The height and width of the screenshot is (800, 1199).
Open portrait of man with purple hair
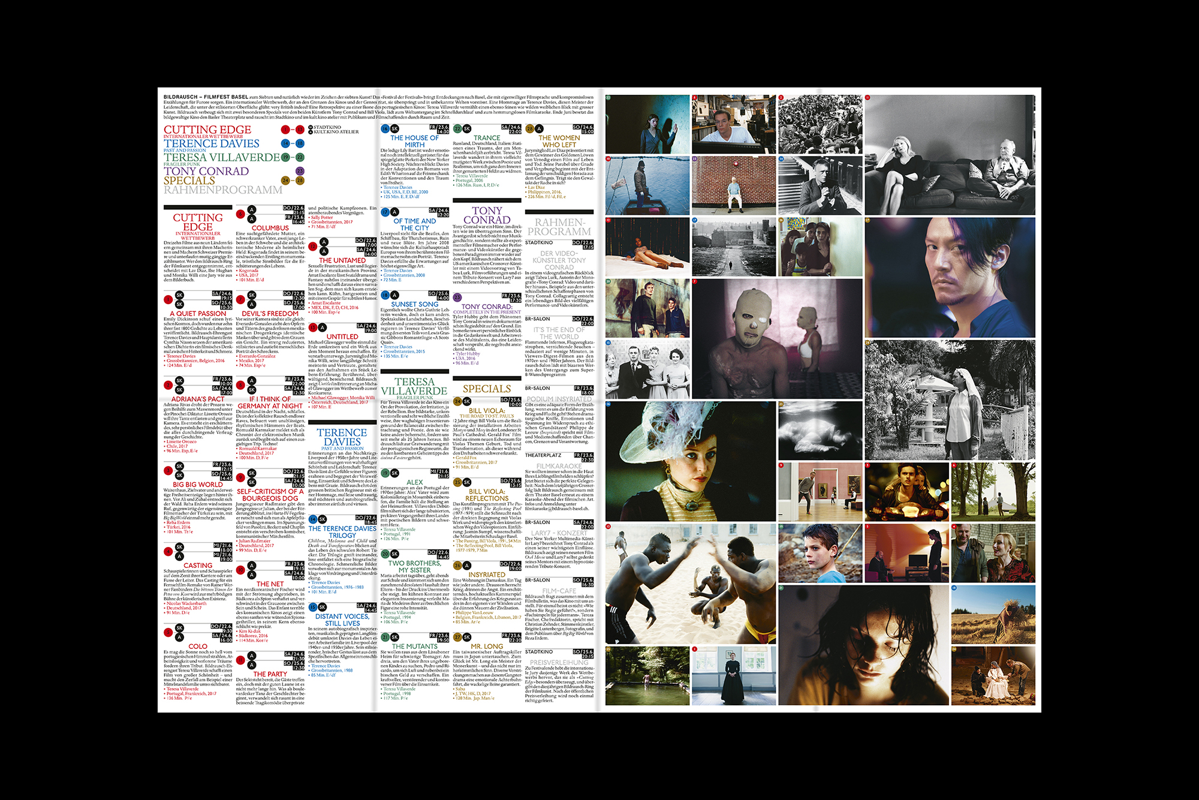949,277
